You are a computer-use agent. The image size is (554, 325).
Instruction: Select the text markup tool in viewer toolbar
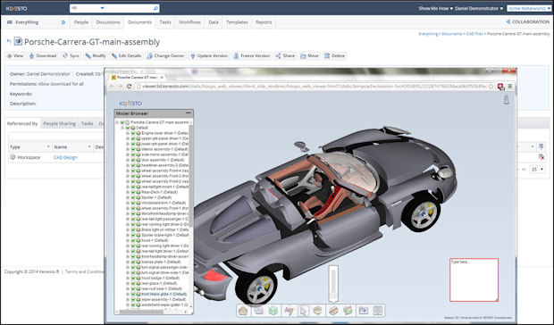pyautogui.click(x=289, y=311)
